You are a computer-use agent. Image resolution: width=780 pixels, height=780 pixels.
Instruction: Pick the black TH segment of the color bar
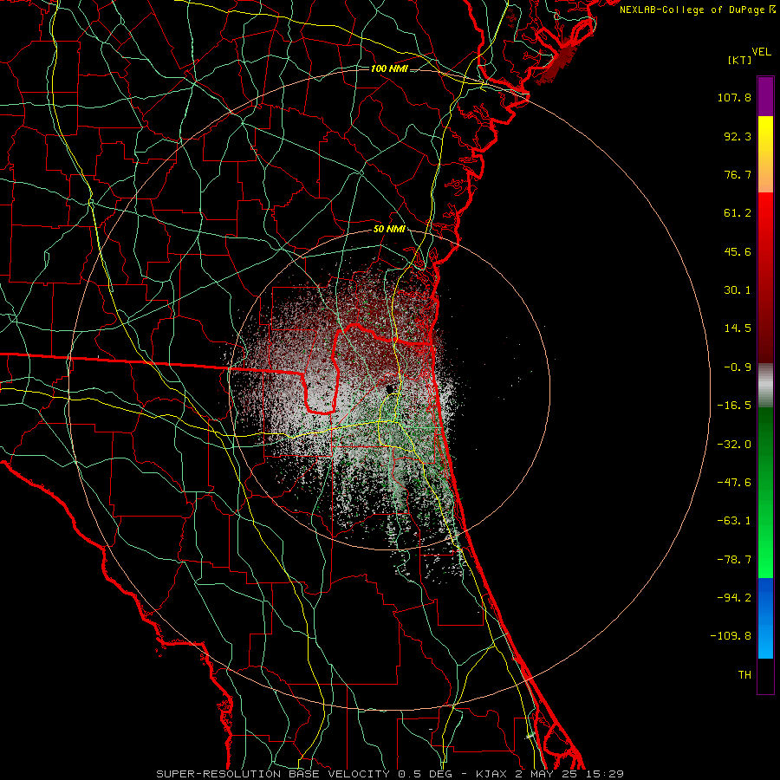tap(765, 675)
